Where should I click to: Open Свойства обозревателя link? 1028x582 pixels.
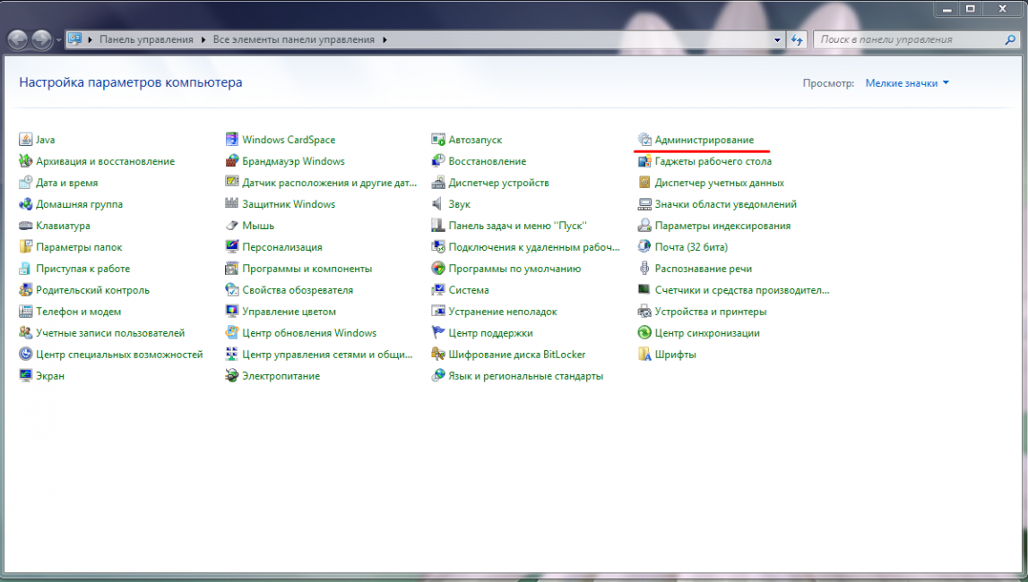[298, 290]
